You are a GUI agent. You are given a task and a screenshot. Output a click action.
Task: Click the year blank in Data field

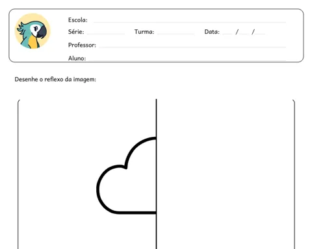tap(260, 34)
